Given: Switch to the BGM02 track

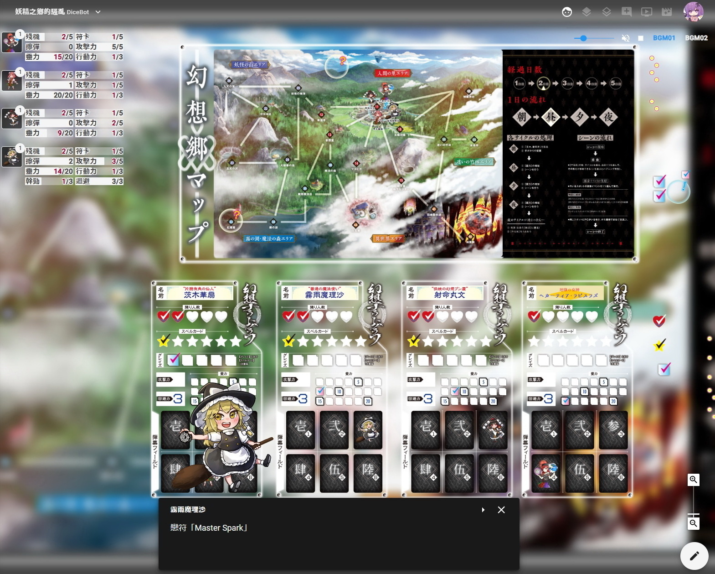Looking at the screenshot, I should tap(696, 38).
